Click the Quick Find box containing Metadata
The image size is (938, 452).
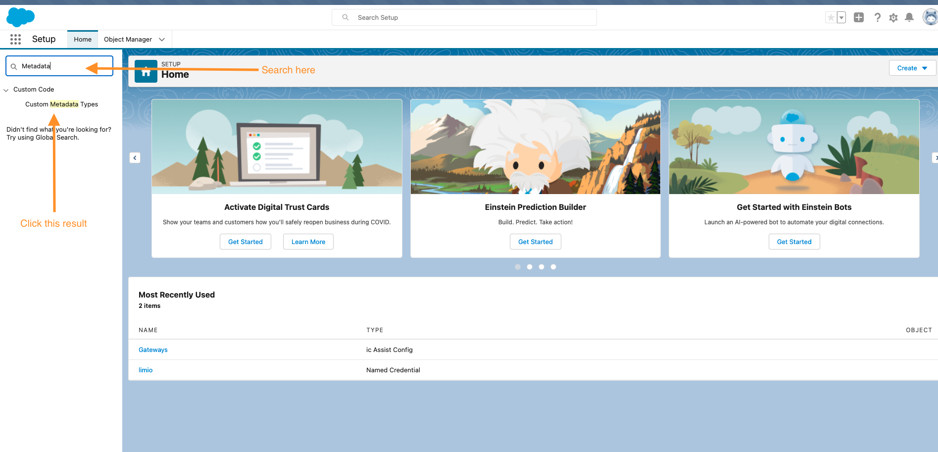pyautogui.click(x=59, y=66)
